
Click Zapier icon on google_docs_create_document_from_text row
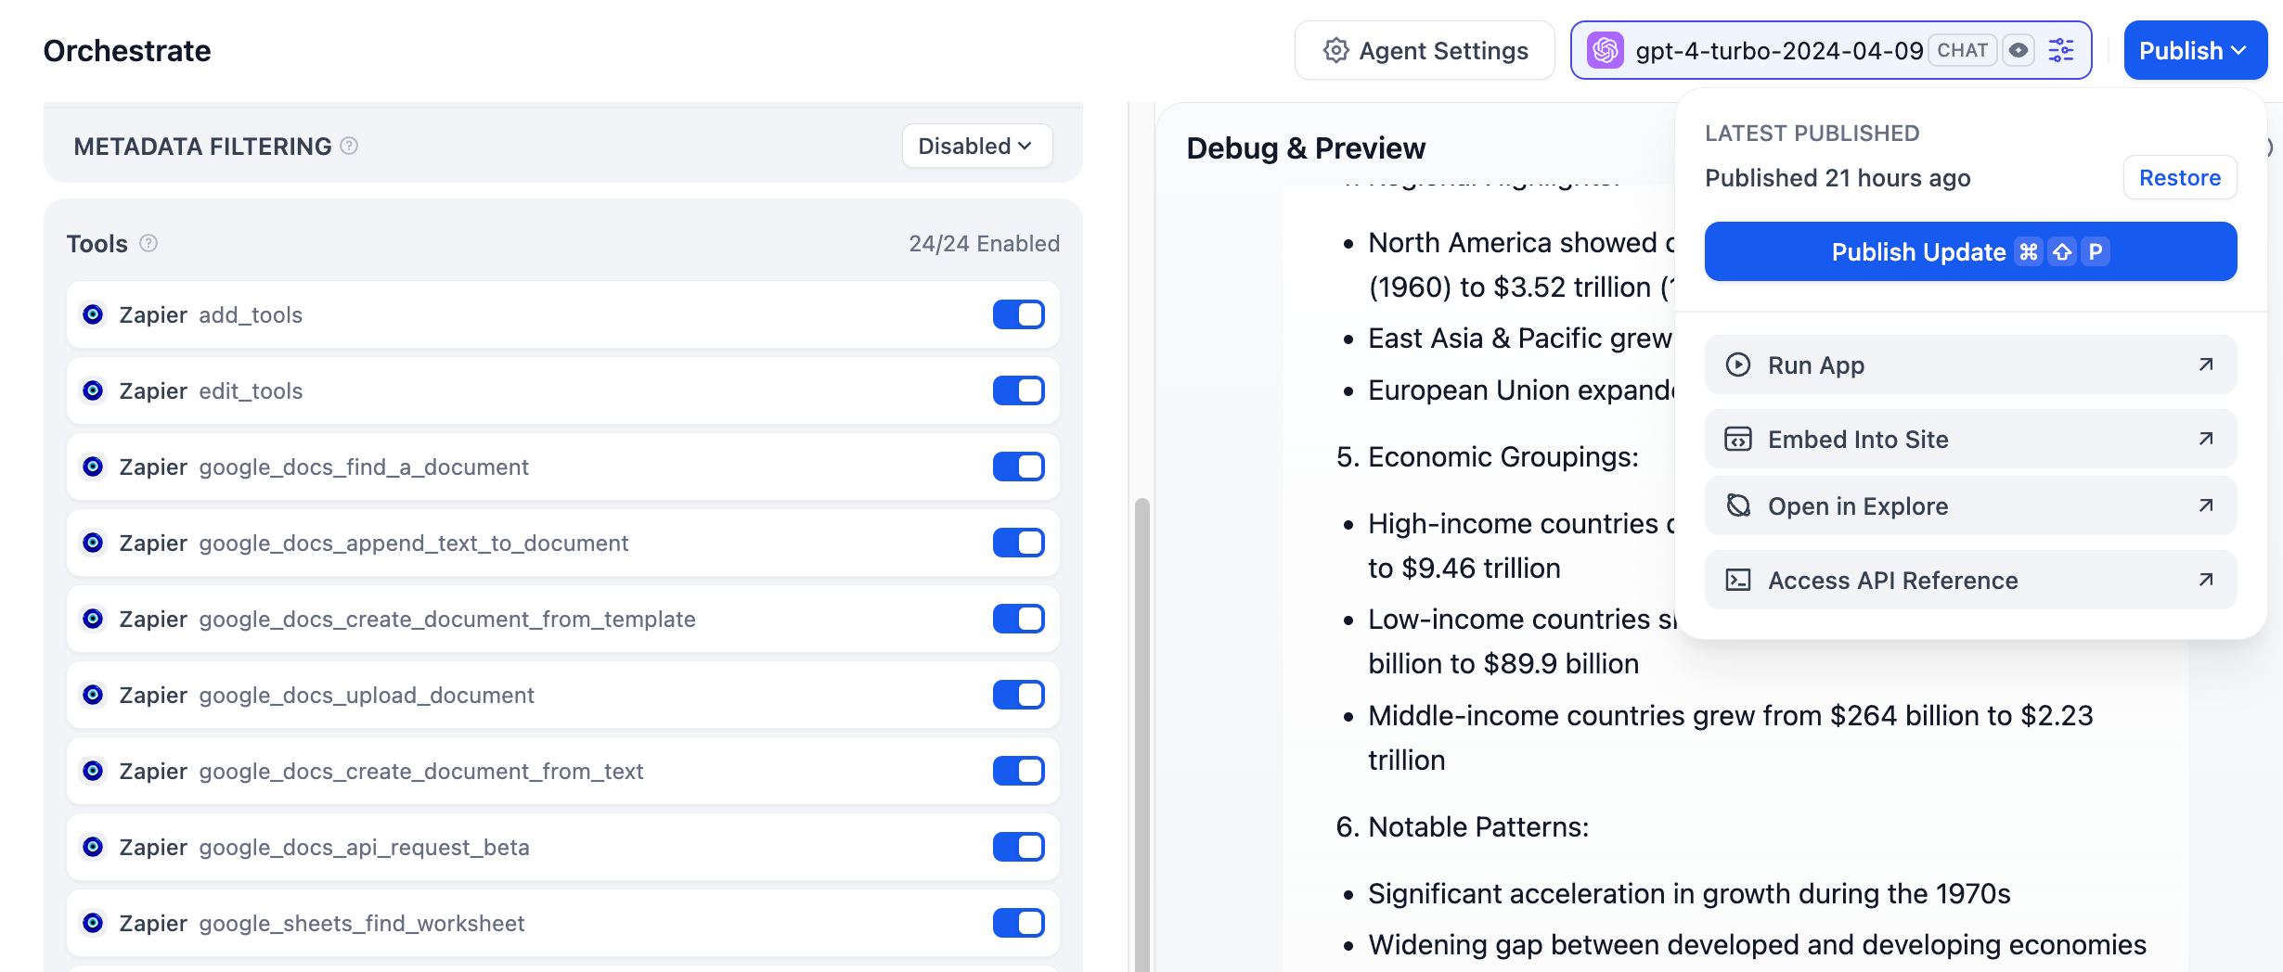pyautogui.click(x=93, y=771)
